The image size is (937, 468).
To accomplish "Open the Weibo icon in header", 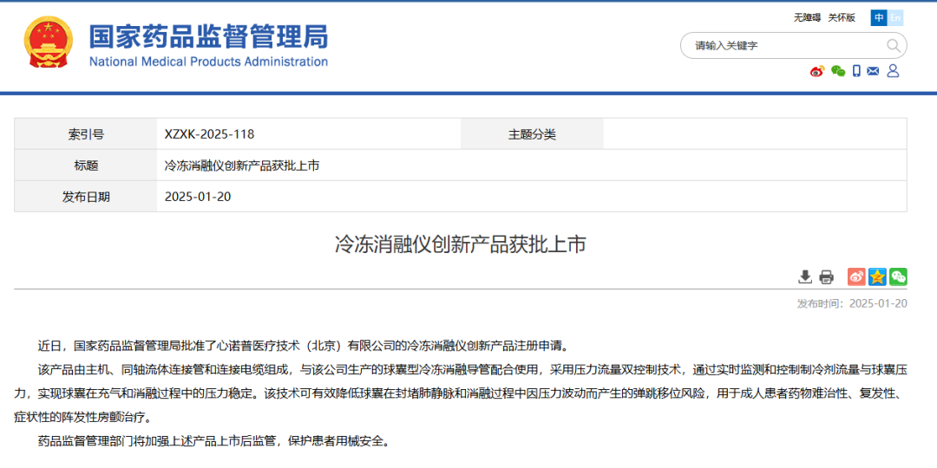I will [x=817, y=71].
